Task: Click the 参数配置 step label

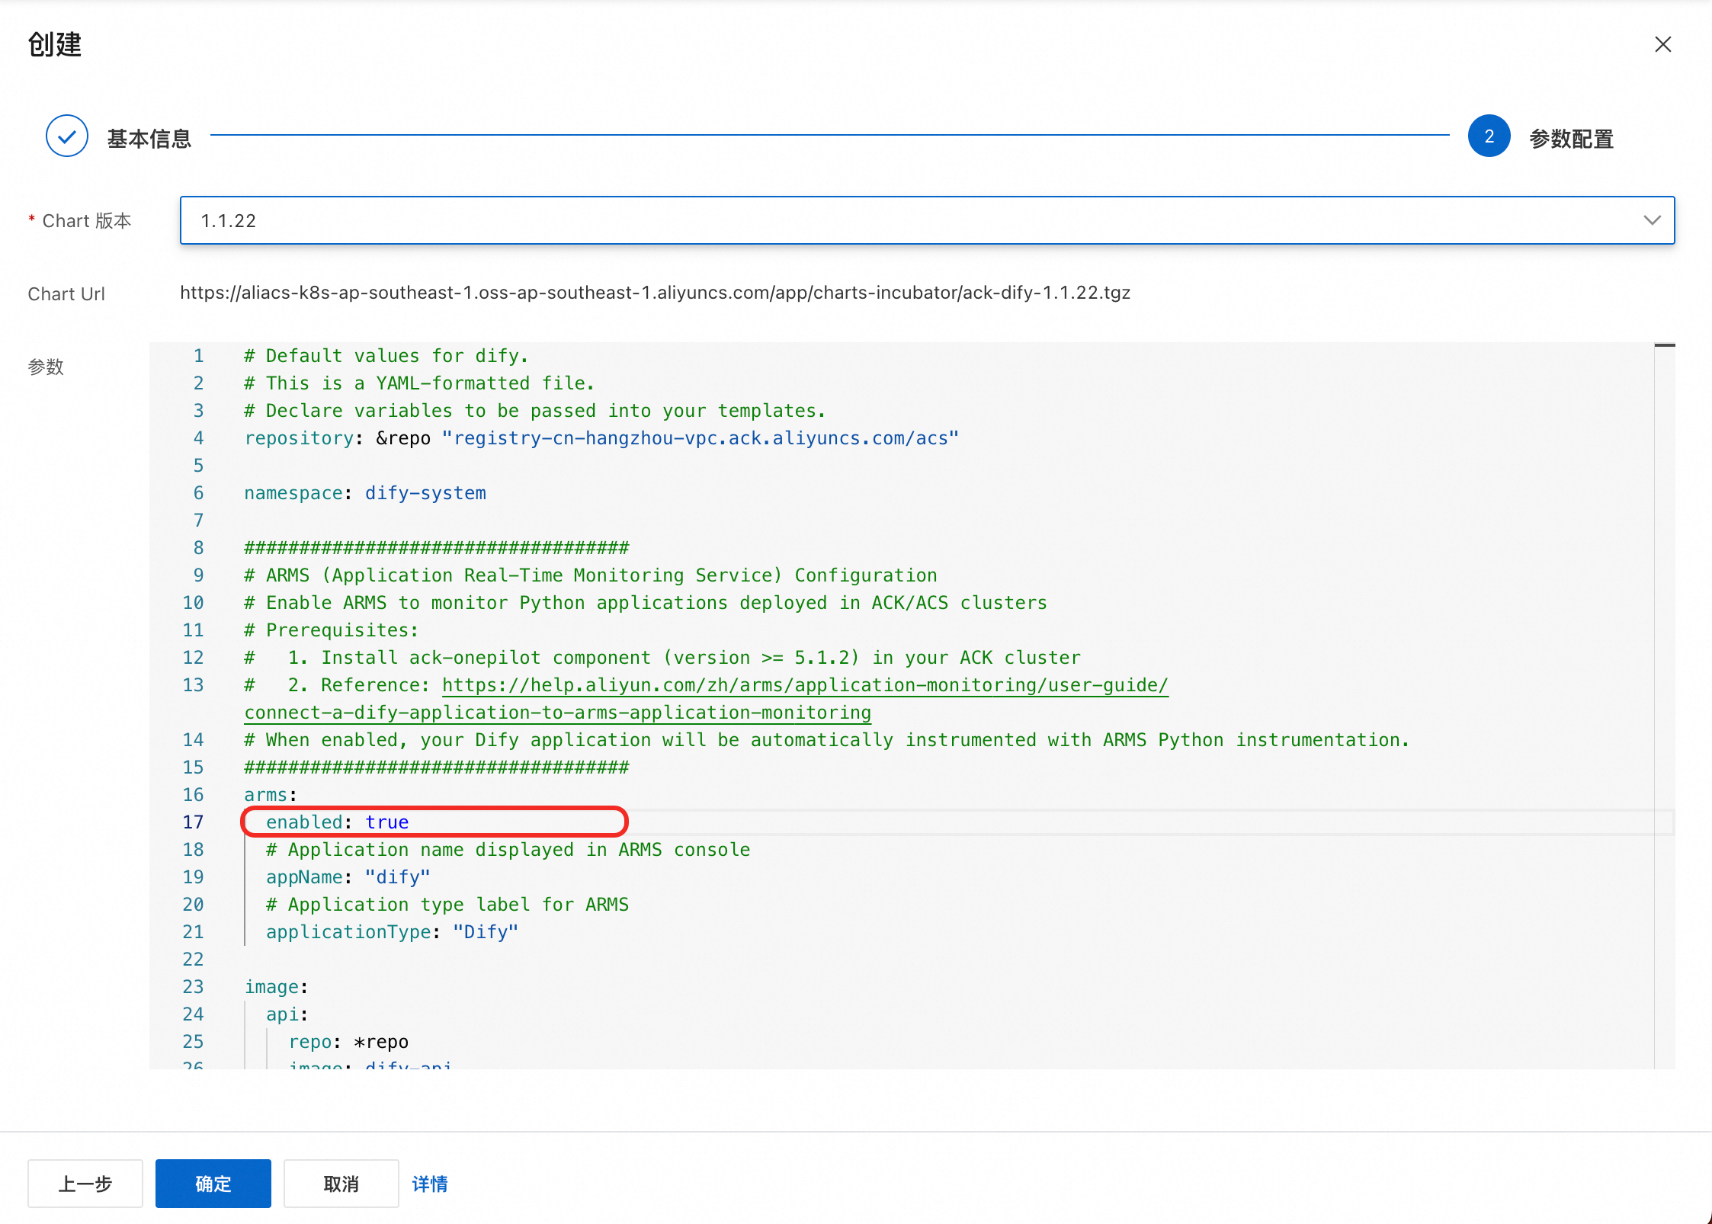Action: tap(1572, 139)
